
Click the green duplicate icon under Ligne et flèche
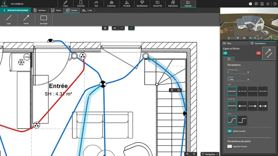pyautogui.click(x=225, y=53)
